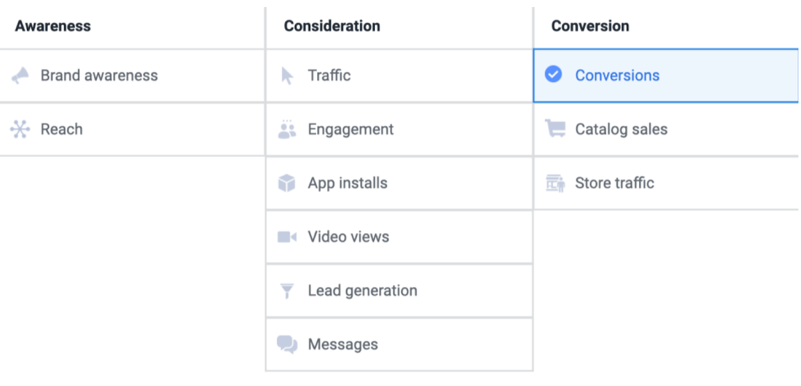Click the App installs box icon
This screenshot has height=386, width=801.
pos(287,183)
